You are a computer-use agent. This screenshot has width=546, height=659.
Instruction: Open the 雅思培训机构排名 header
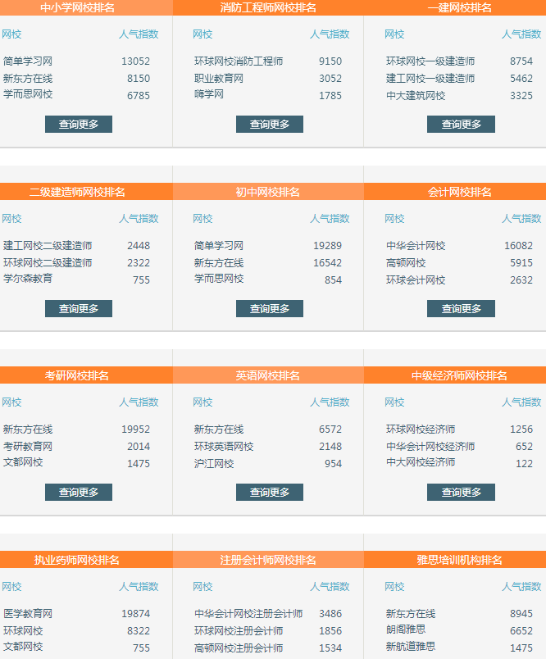click(x=459, y=560)
